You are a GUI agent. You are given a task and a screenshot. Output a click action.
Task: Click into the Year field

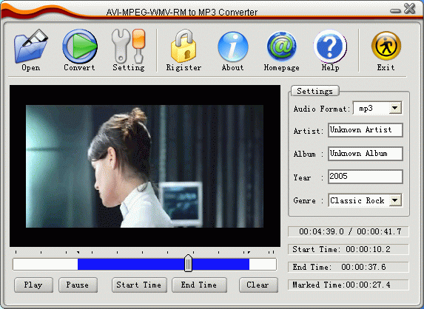click(366, 177)
